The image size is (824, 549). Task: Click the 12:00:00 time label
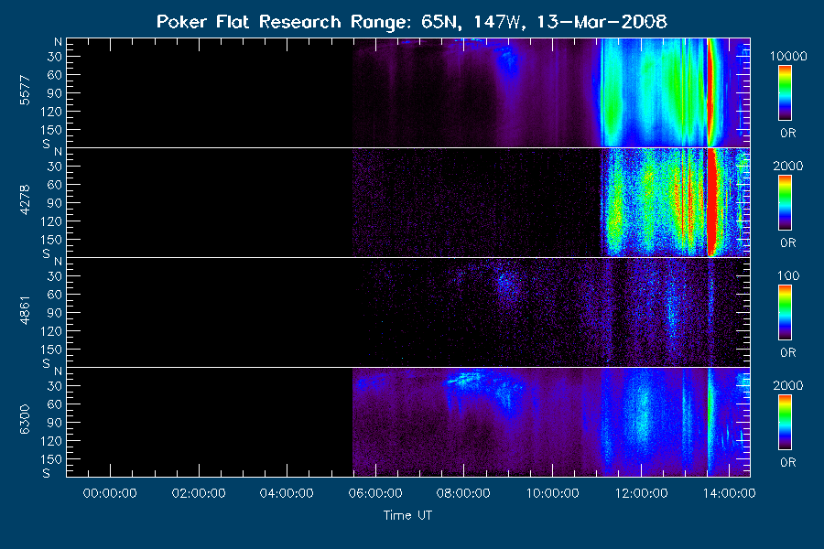(x=641, y=493)
